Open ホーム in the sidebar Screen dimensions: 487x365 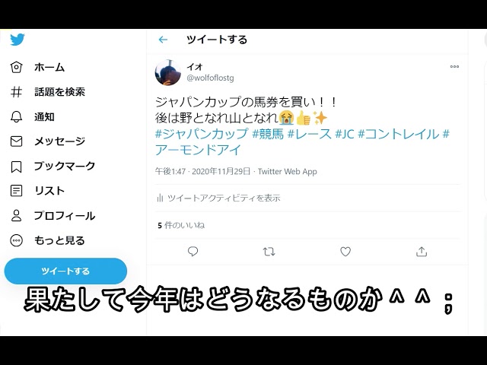(37, 68)
